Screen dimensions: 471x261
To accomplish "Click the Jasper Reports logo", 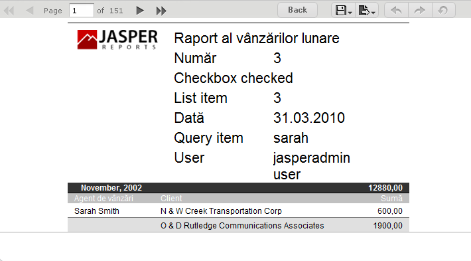I will (x=117, y=39).
